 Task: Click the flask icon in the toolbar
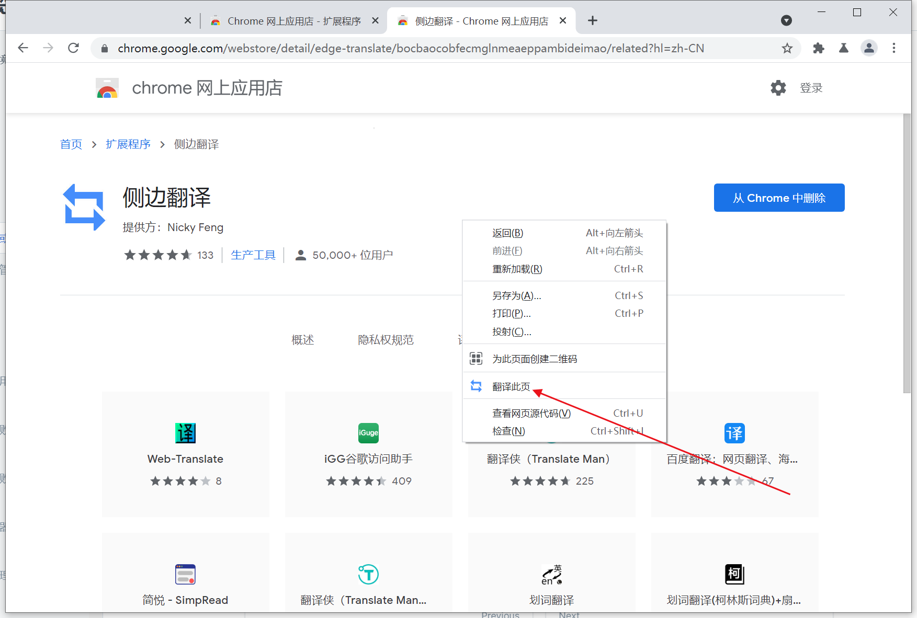click(844, 48)
